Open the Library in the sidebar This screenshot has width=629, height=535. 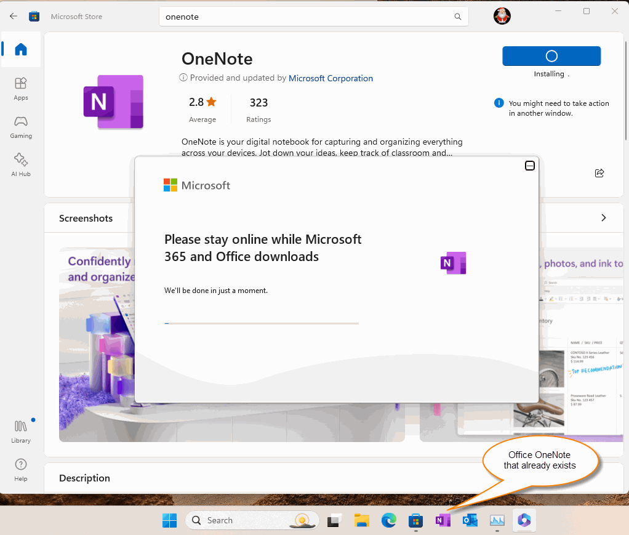pyautogui.click(x=21, y=432)
